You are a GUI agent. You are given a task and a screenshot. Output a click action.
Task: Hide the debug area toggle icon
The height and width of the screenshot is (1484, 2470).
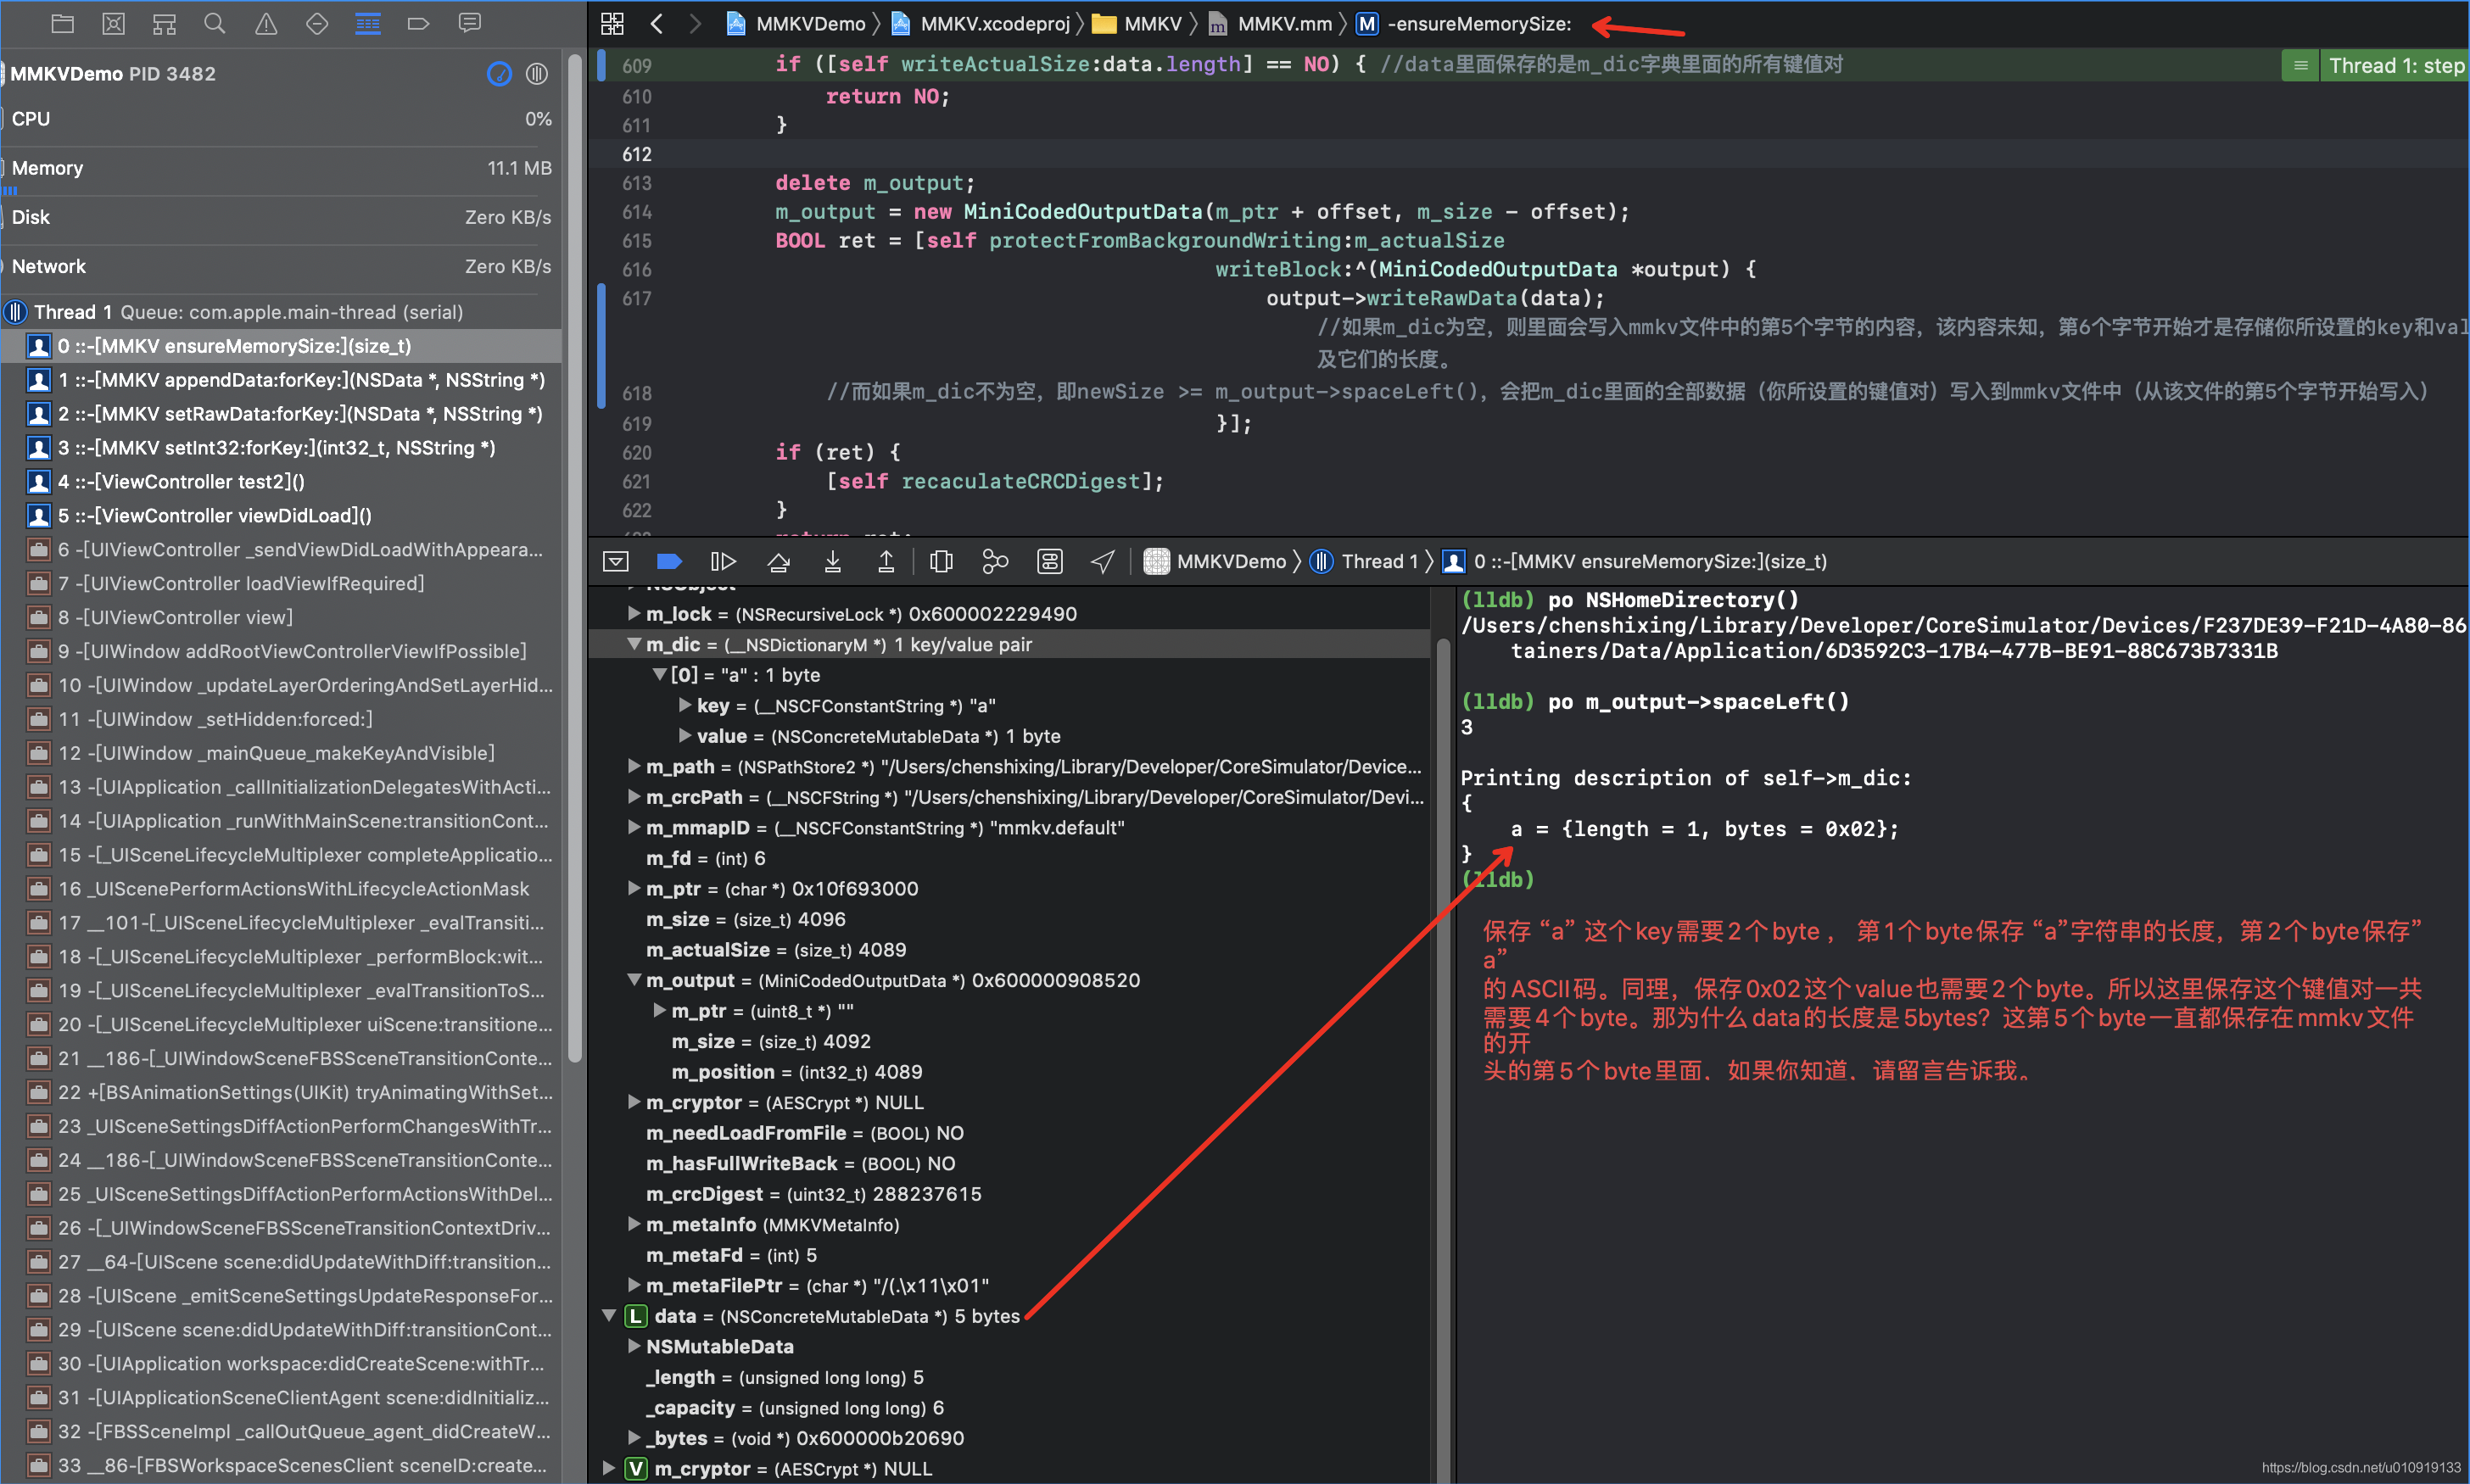(616, 562)
